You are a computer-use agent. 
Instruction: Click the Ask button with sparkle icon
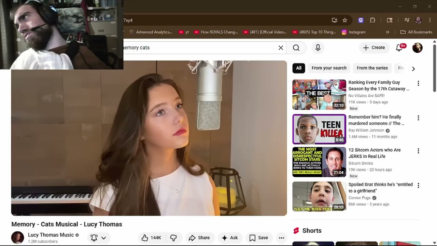click(230, 238)
